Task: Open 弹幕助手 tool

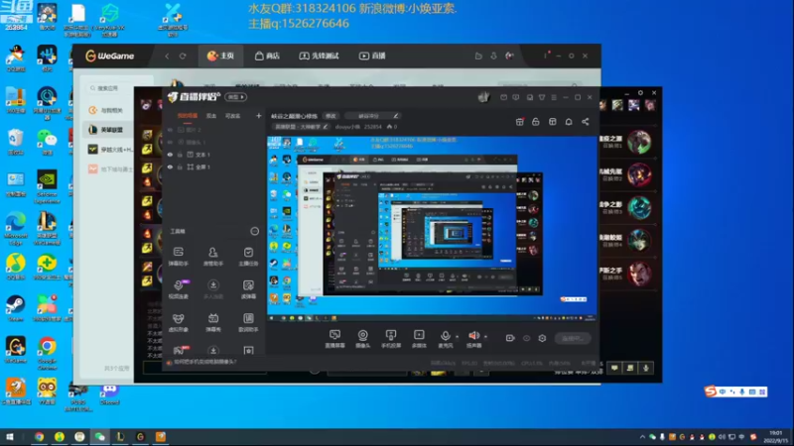Action: click(x=179, y=257)
